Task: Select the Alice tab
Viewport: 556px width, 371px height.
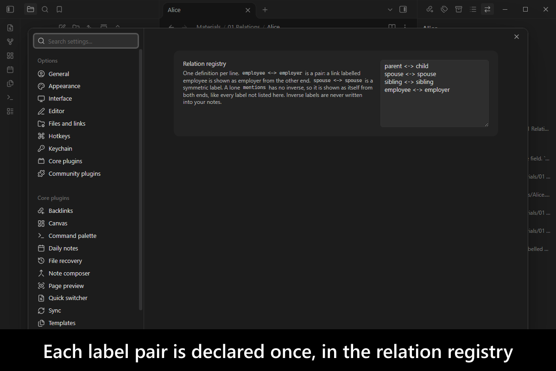Action: (208, 10)
